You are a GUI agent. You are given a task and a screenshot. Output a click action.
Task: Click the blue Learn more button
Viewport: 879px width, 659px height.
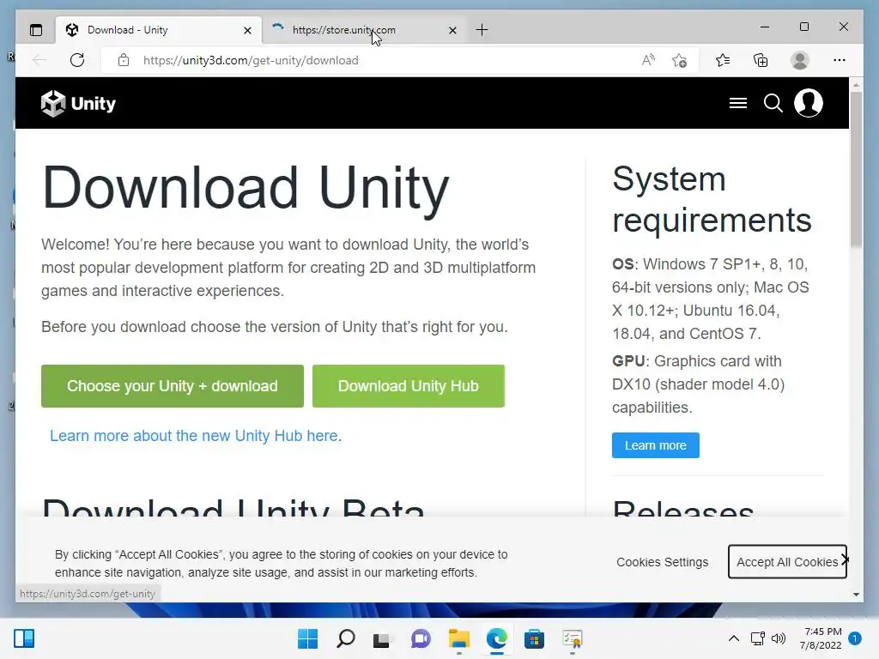(x=655, y=445)
